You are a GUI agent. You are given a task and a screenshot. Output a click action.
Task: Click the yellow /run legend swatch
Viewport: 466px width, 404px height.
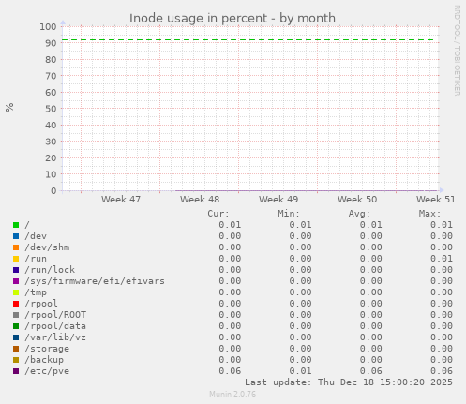pyautogui.click(x=16, y=259)
